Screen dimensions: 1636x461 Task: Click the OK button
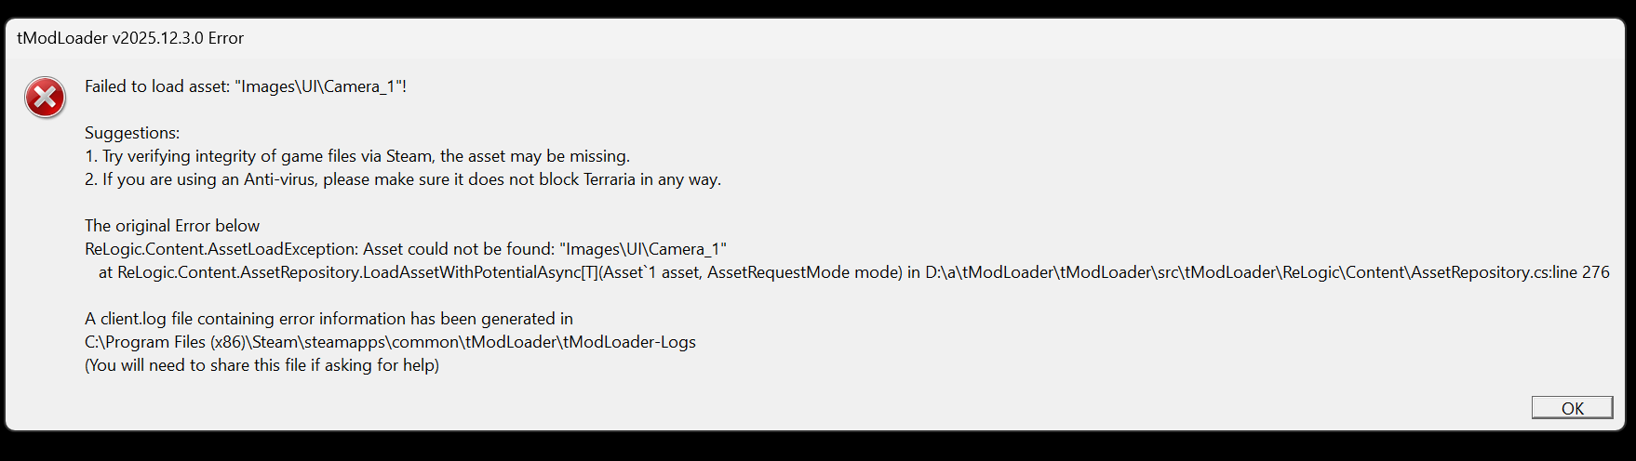1572,408
